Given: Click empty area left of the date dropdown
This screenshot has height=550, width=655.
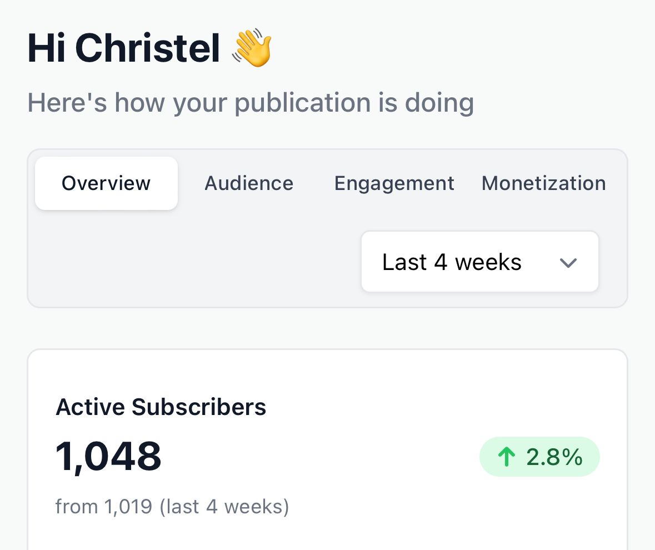Looking at the screenshot, I should [194, 262].
